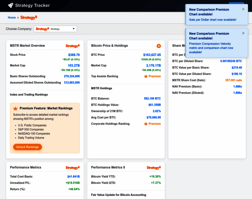
Task: Select Avg Cost per BTC $70,666.00
Action: [x=154, y=117]
